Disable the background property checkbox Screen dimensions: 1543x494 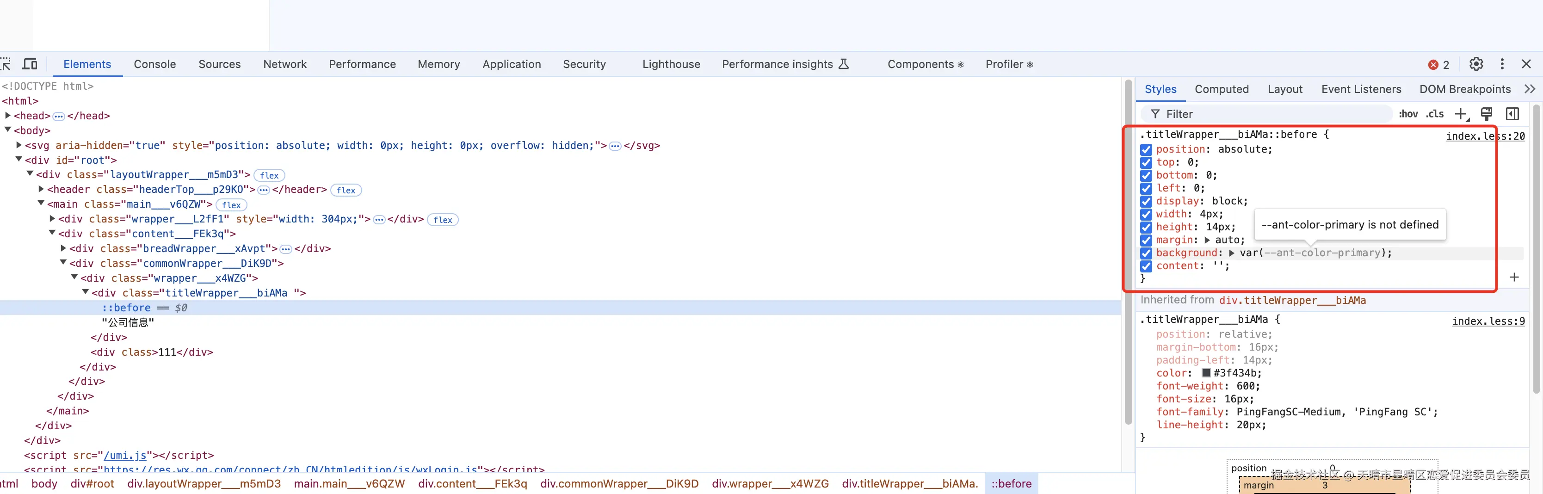[x=1146, y=253]
